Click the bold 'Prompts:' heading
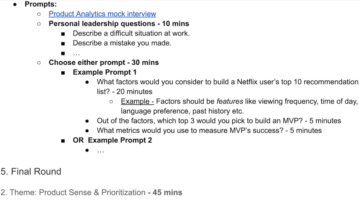The width and height of the screenshot is (359, 202). pyautogui.click(x=41, y=4)
